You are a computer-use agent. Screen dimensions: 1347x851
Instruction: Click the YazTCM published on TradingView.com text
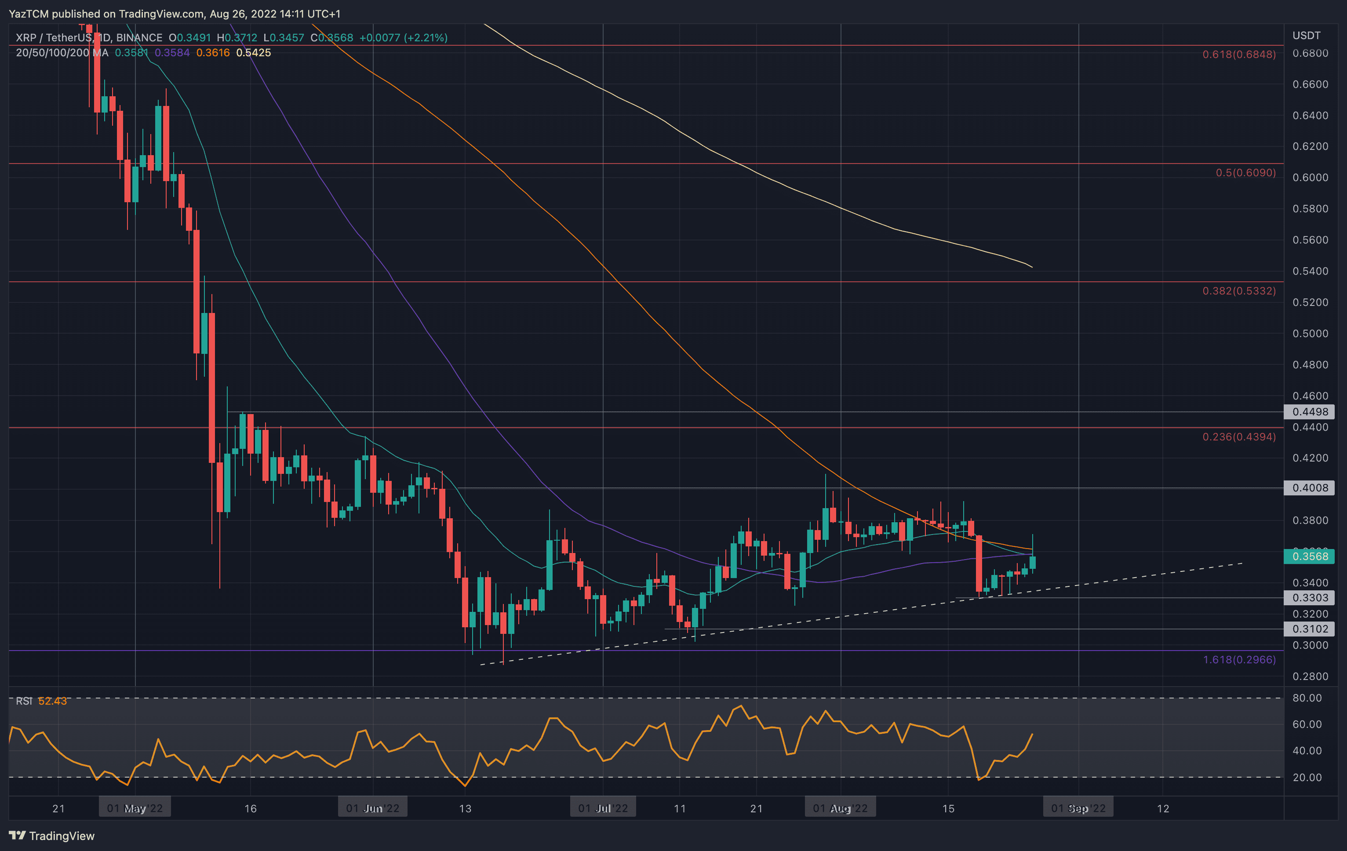pos(106,14)
